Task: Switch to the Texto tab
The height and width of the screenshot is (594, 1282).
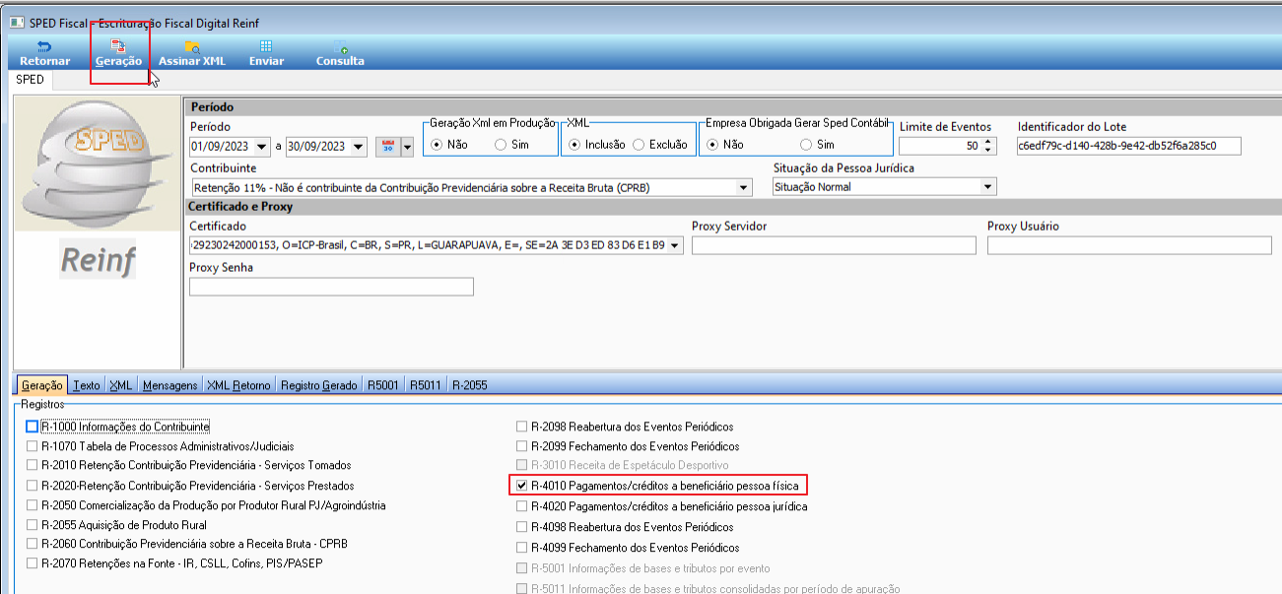Action: click(x=87, y=385)
